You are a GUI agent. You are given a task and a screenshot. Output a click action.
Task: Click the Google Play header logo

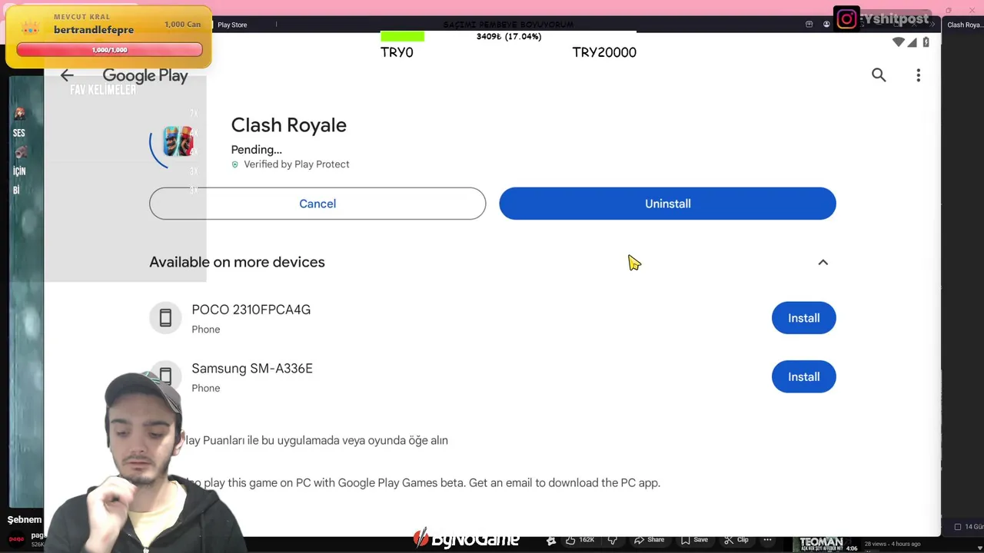click(145, 75)
